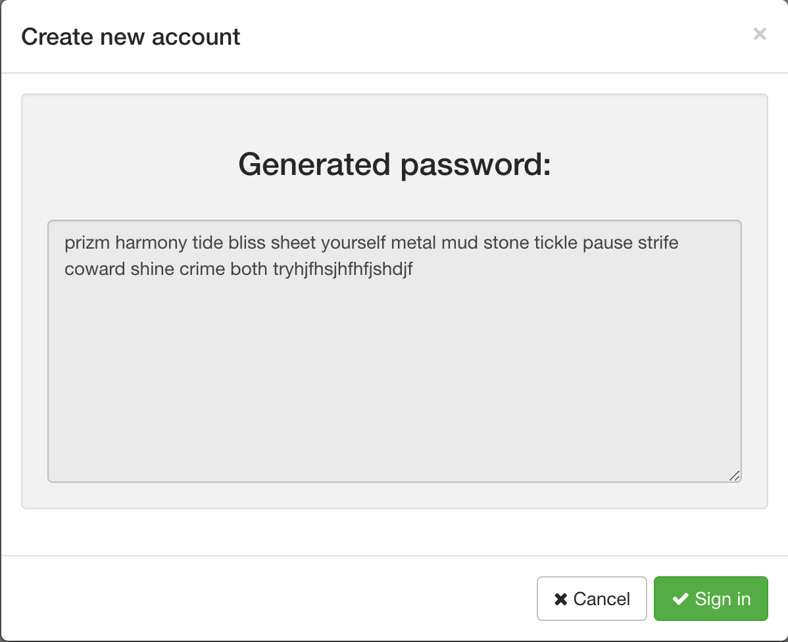The width and height of the screenshot is (788, 642).
Task: Click the word "harmony" in the password
Action: click(151, 243)
